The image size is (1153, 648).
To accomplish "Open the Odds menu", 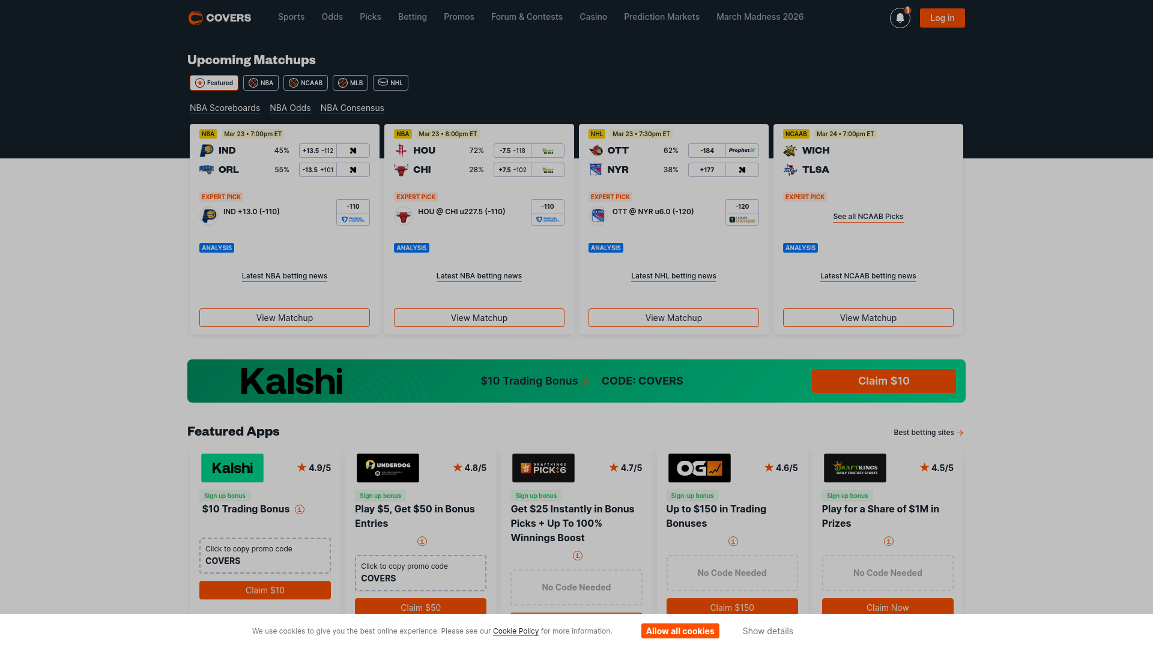I will [332, 17].
